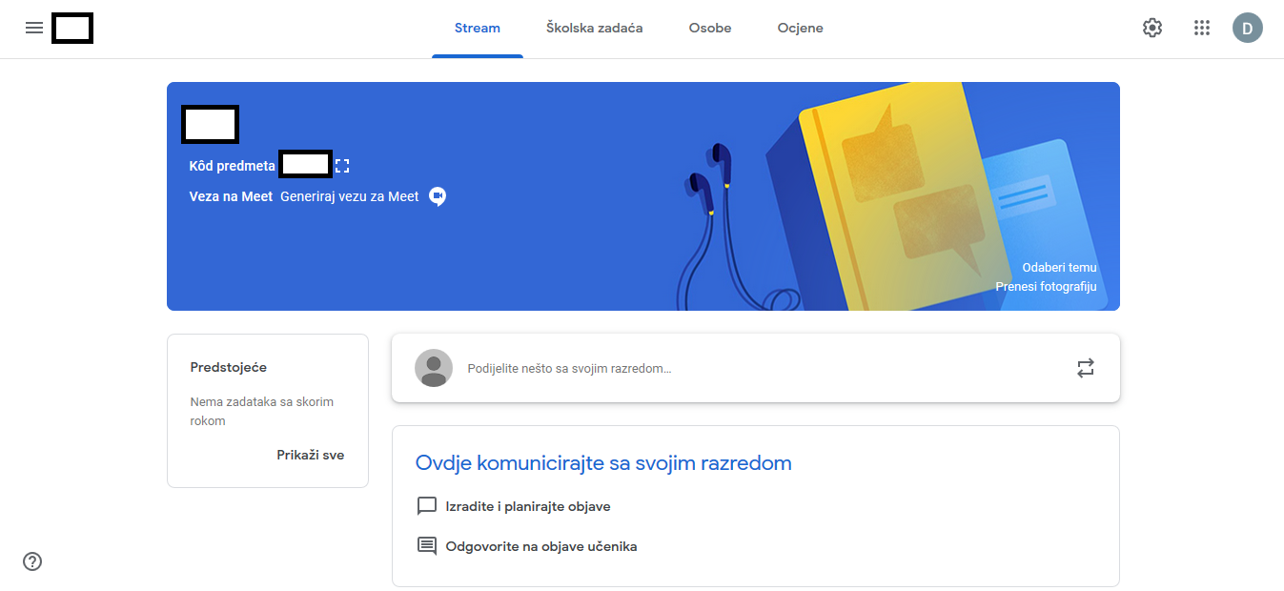Click the reuse post icon
Image resolution: width=1284 pixels, height=591 pixels.
[1086, 368]
